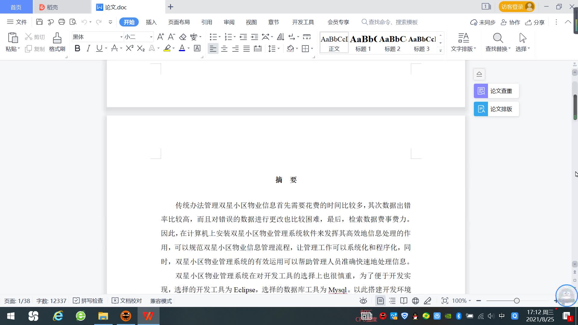
Task: Open the 插入 ribbon tab
Action: click(151, 22)
